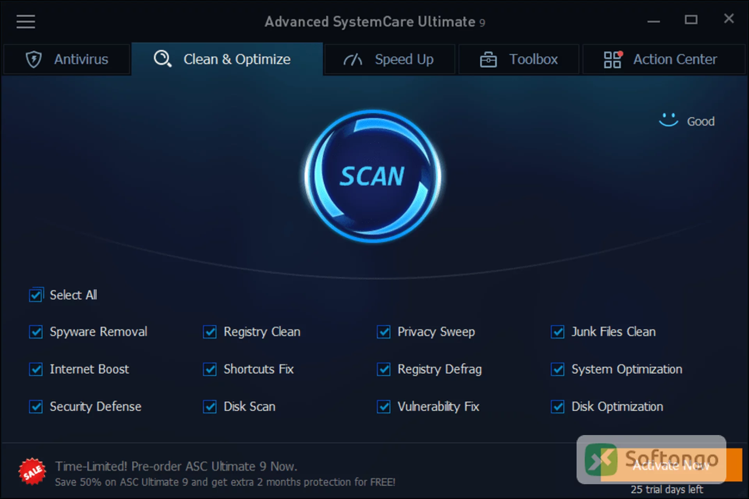Toggle the Privacy Sweep checkbox

point(384,332)
